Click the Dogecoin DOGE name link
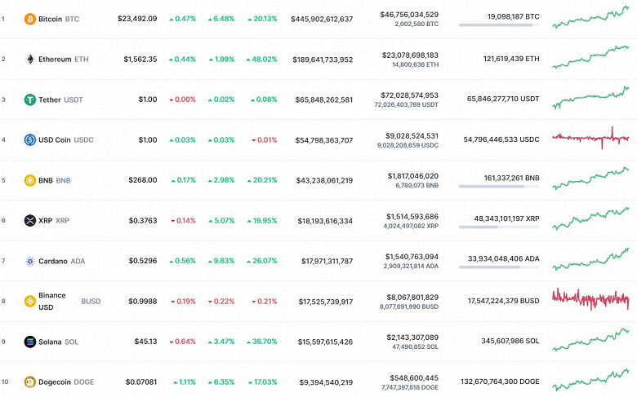 coord(65,382)
